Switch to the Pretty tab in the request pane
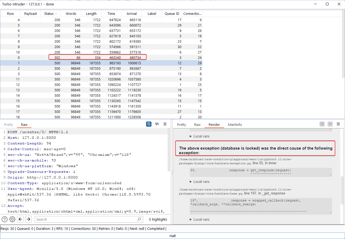This screenshot has width=345, height=239. point(8,125)
